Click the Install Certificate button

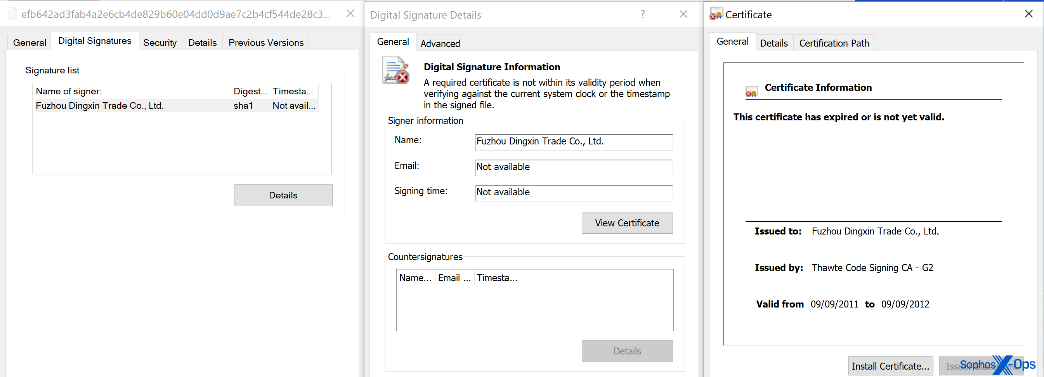pos(890,366)
